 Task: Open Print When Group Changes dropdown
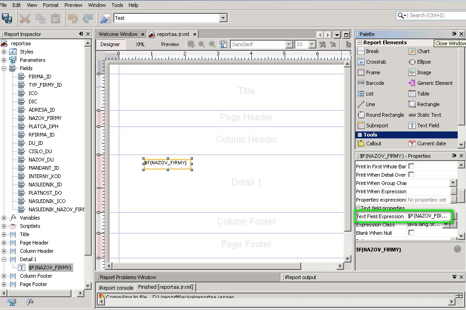pos(453,183)
